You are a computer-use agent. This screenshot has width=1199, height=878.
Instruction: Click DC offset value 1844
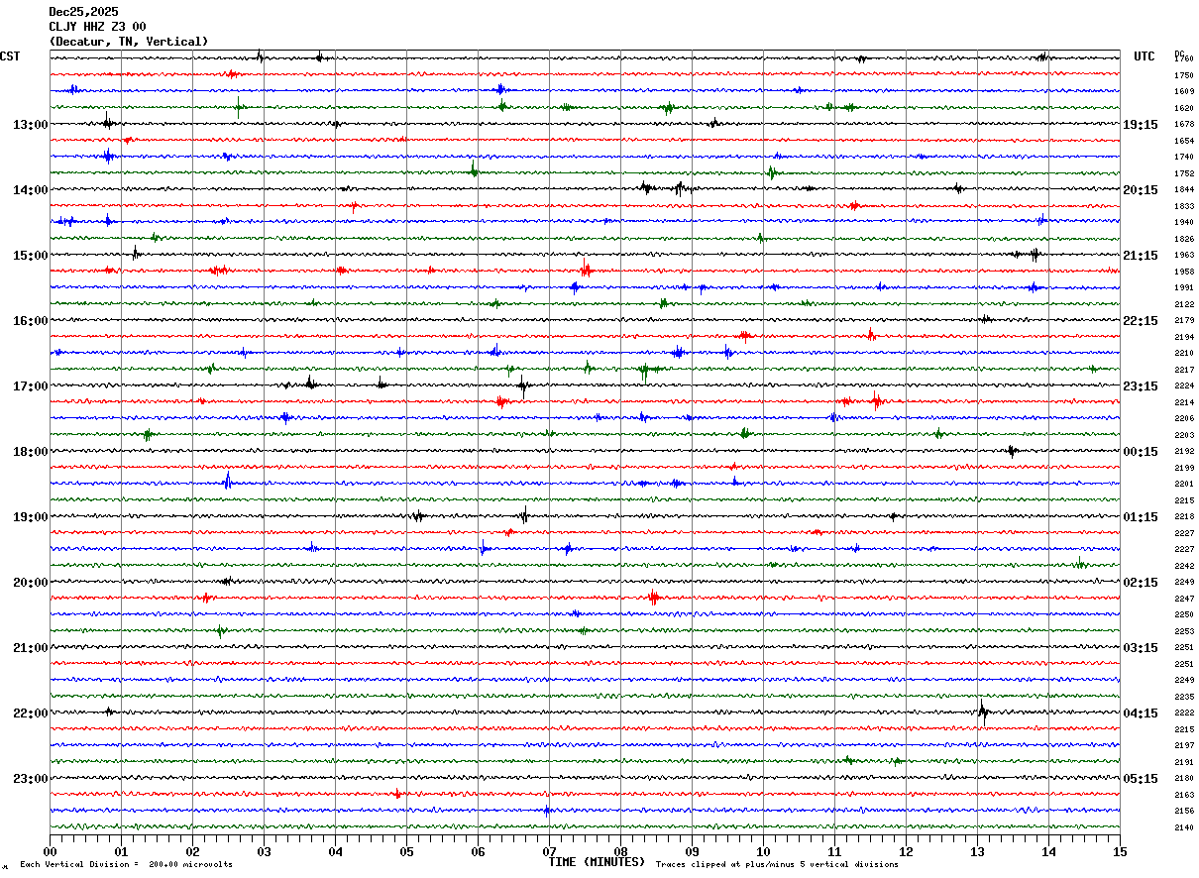(x=1184, y=190)
